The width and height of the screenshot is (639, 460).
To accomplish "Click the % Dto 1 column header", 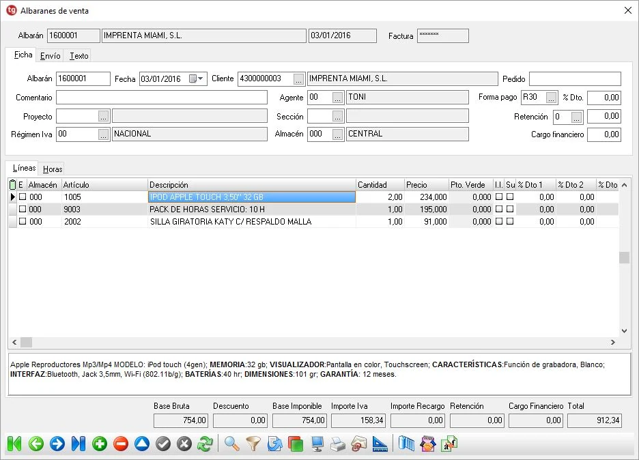I will click(536, 184).
